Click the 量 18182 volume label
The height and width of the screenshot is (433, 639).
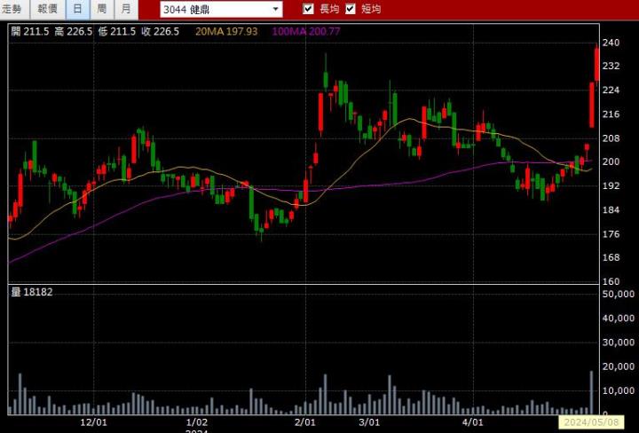point(31,292)
